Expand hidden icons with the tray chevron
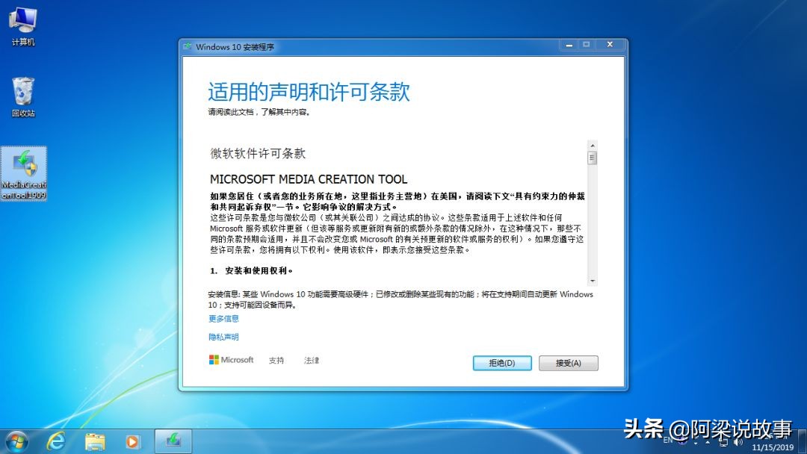This screenshot has width=807, height=454. 706,442
